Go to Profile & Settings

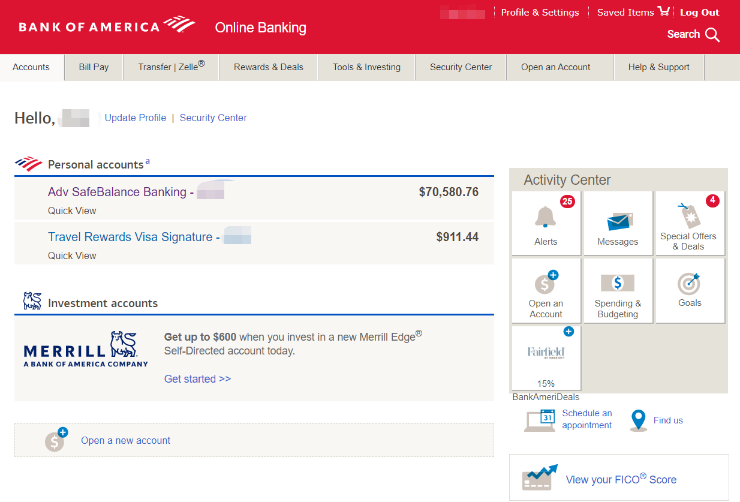pyautogui.click(x=540, y=12)
